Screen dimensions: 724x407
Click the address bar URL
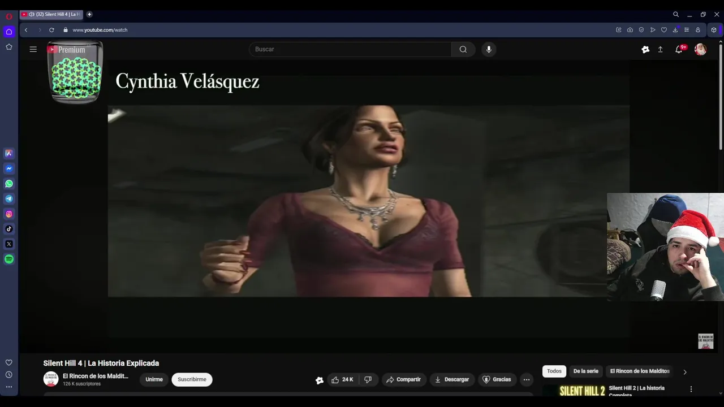tap(100, 30)
